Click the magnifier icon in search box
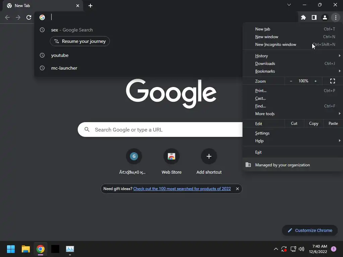The width and height of the screenshot is (343, 257). tap(87, 130)
